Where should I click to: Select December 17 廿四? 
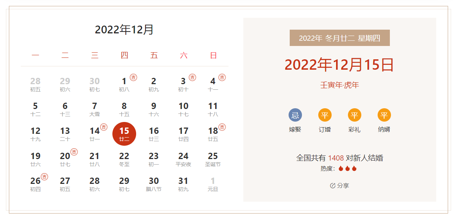pos(184,134)
